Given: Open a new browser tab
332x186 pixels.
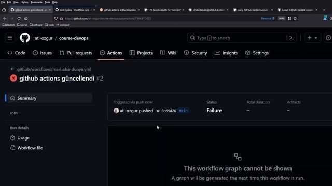Looking at the screenshot, I should pyautogui.click(x=324, y=10).
